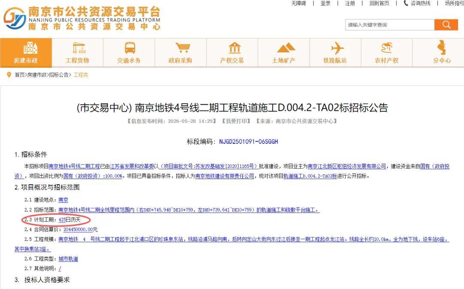Click the 南京 construction location link
Viewport: 464px width, 289px height.
[x=63, y=200]
